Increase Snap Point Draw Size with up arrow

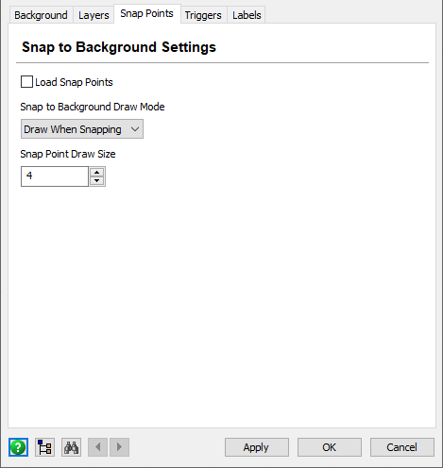tap(97, 172)
